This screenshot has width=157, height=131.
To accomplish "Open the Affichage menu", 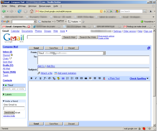I will tap(22, 6).
